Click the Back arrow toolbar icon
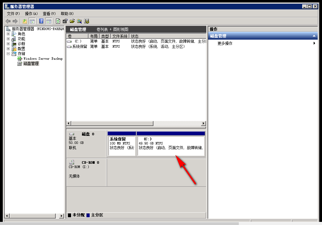 [8, 21]
